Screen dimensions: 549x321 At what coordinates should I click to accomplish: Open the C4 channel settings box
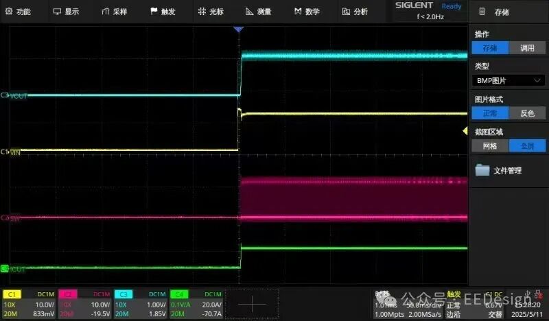tap(196, 304)
